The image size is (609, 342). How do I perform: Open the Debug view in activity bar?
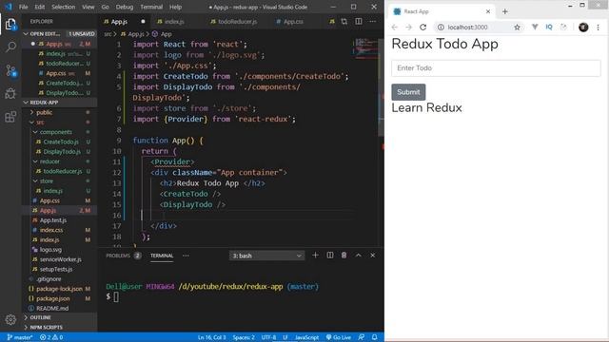click(10, 93)
